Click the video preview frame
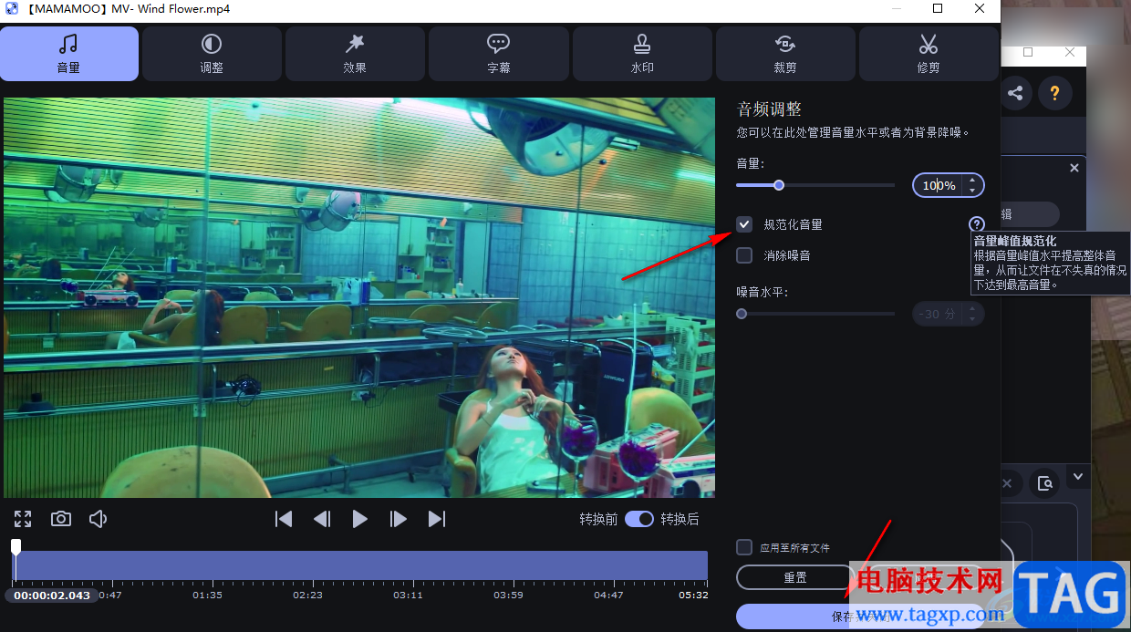 359,297
